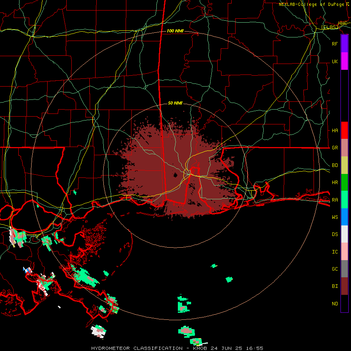Click the 'DS' legend label
The image size is (351, 351).
(335, 234)
